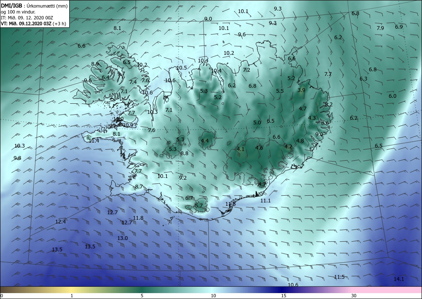Select the map value 6.9
This screenshot has height=299, width=422.
tap(399, 27)
